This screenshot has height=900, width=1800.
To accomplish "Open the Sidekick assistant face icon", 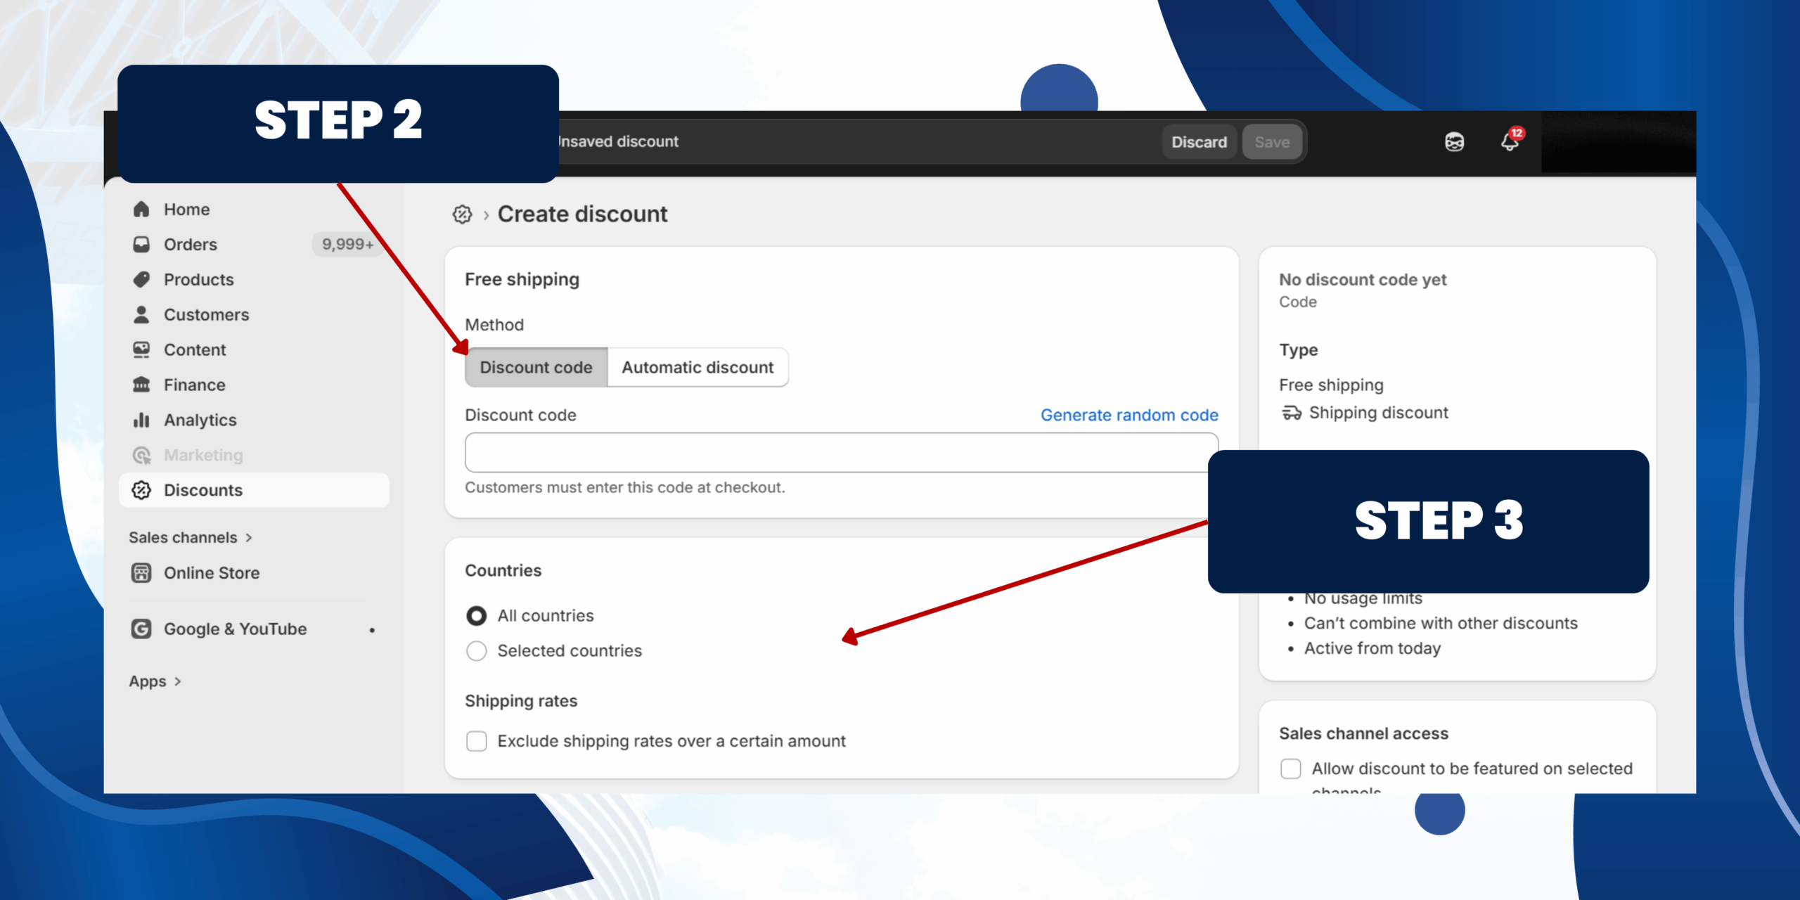I will 1454,142.
